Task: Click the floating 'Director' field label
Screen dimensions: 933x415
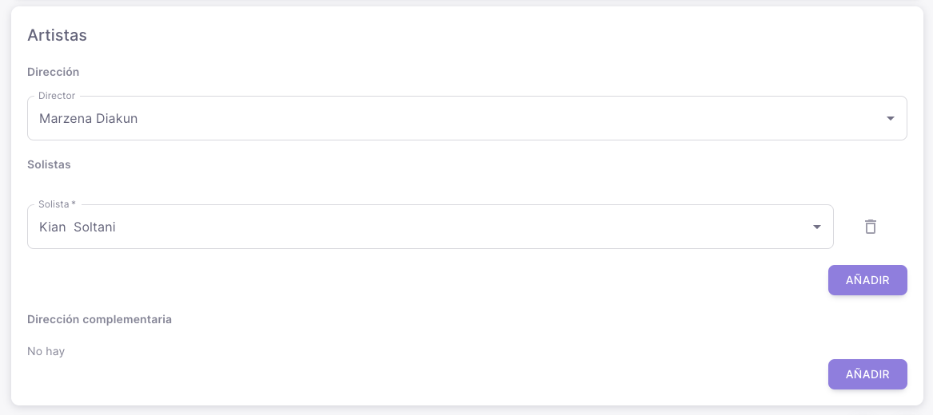Action: click(57, 96)
